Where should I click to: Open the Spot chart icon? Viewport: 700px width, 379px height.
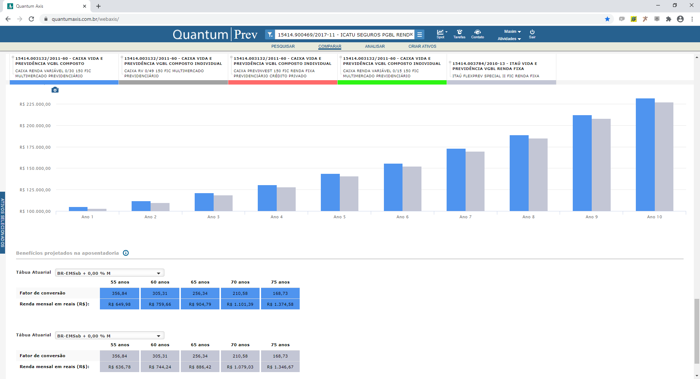441,34
